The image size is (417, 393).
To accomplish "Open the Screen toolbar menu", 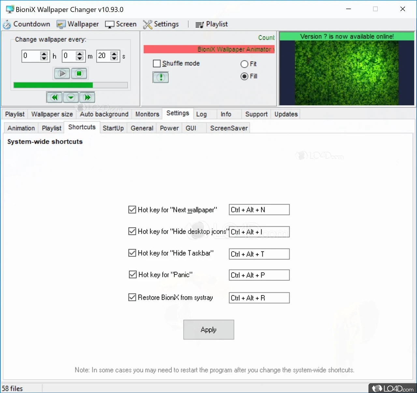I will pos(121,24).
